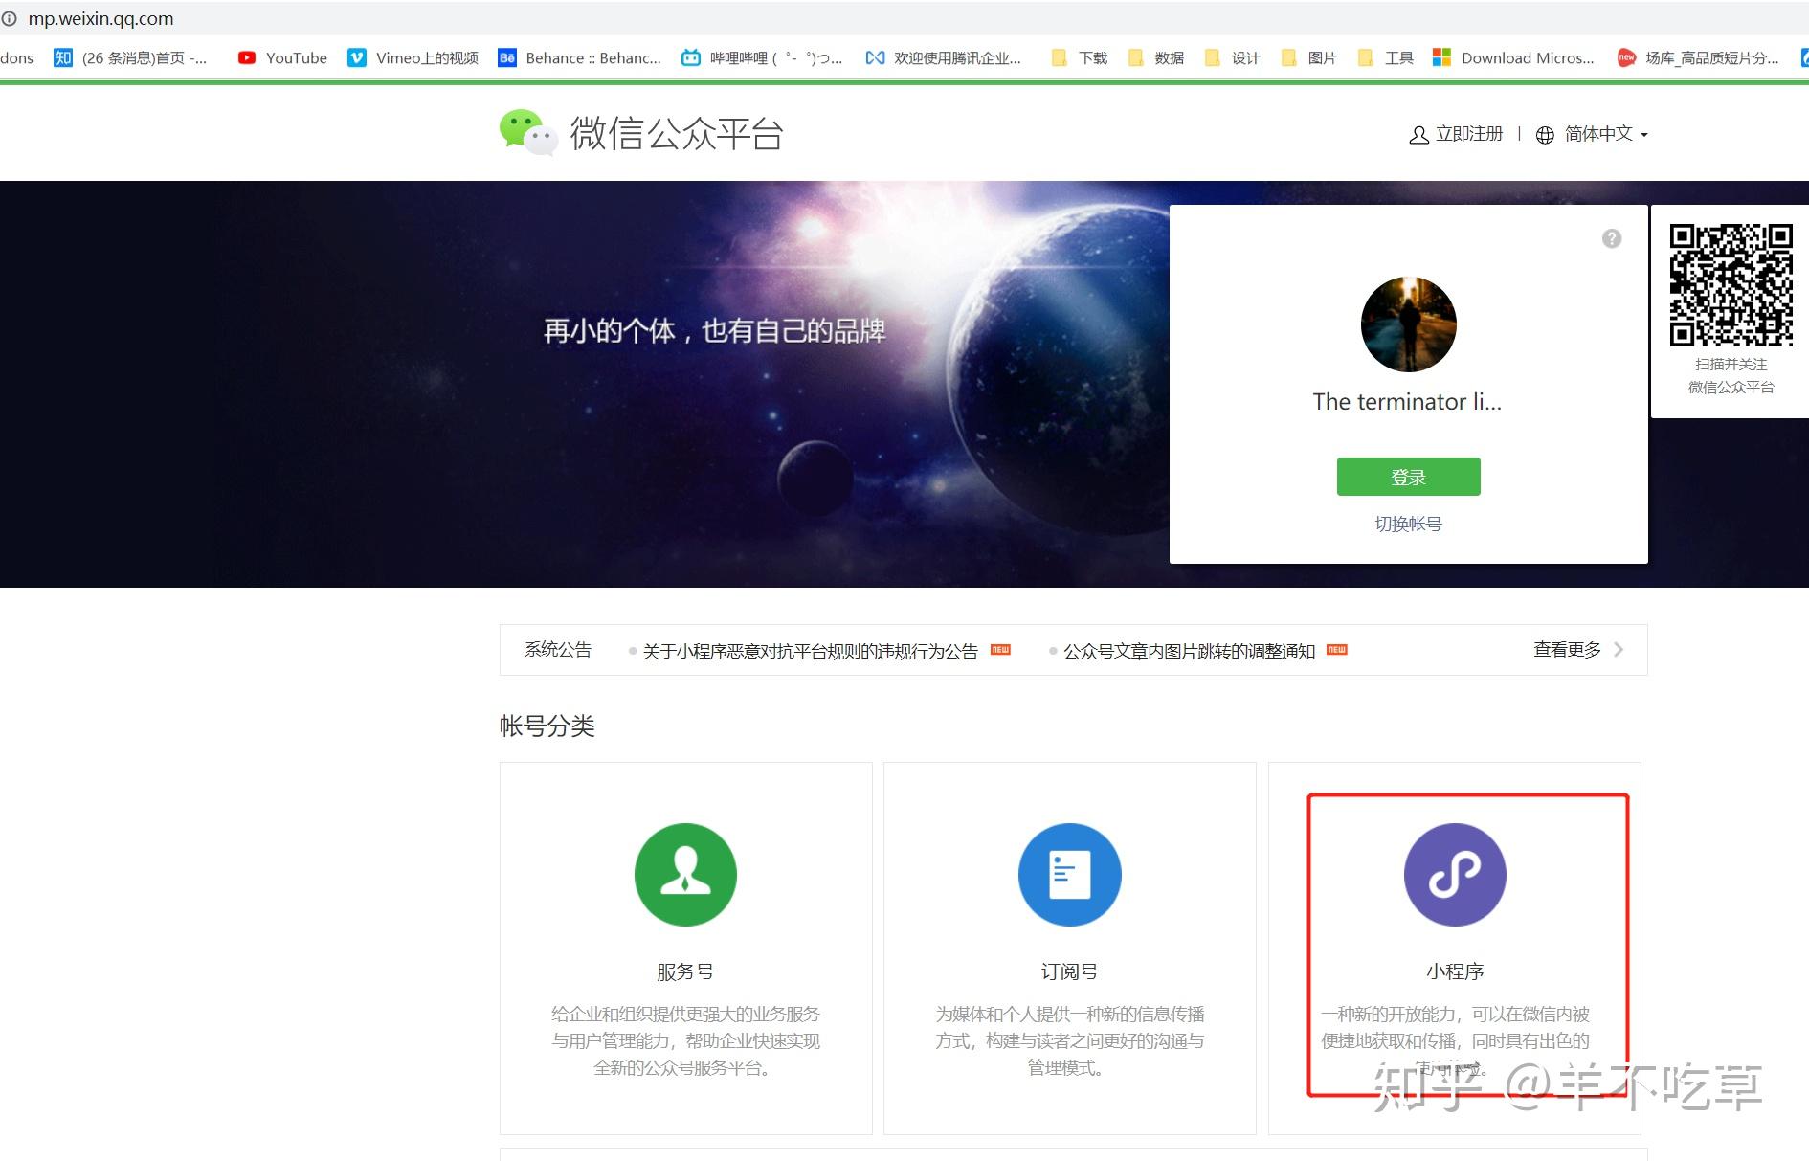Click the chevron next to 查看更多
The width and height of the screenshot is (1809, 1161).
tap(1619, 650)
